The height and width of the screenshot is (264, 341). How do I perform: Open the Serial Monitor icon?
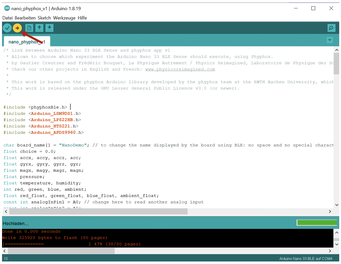(331, 28)
